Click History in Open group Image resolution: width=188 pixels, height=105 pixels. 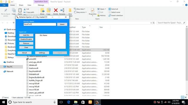101,15
